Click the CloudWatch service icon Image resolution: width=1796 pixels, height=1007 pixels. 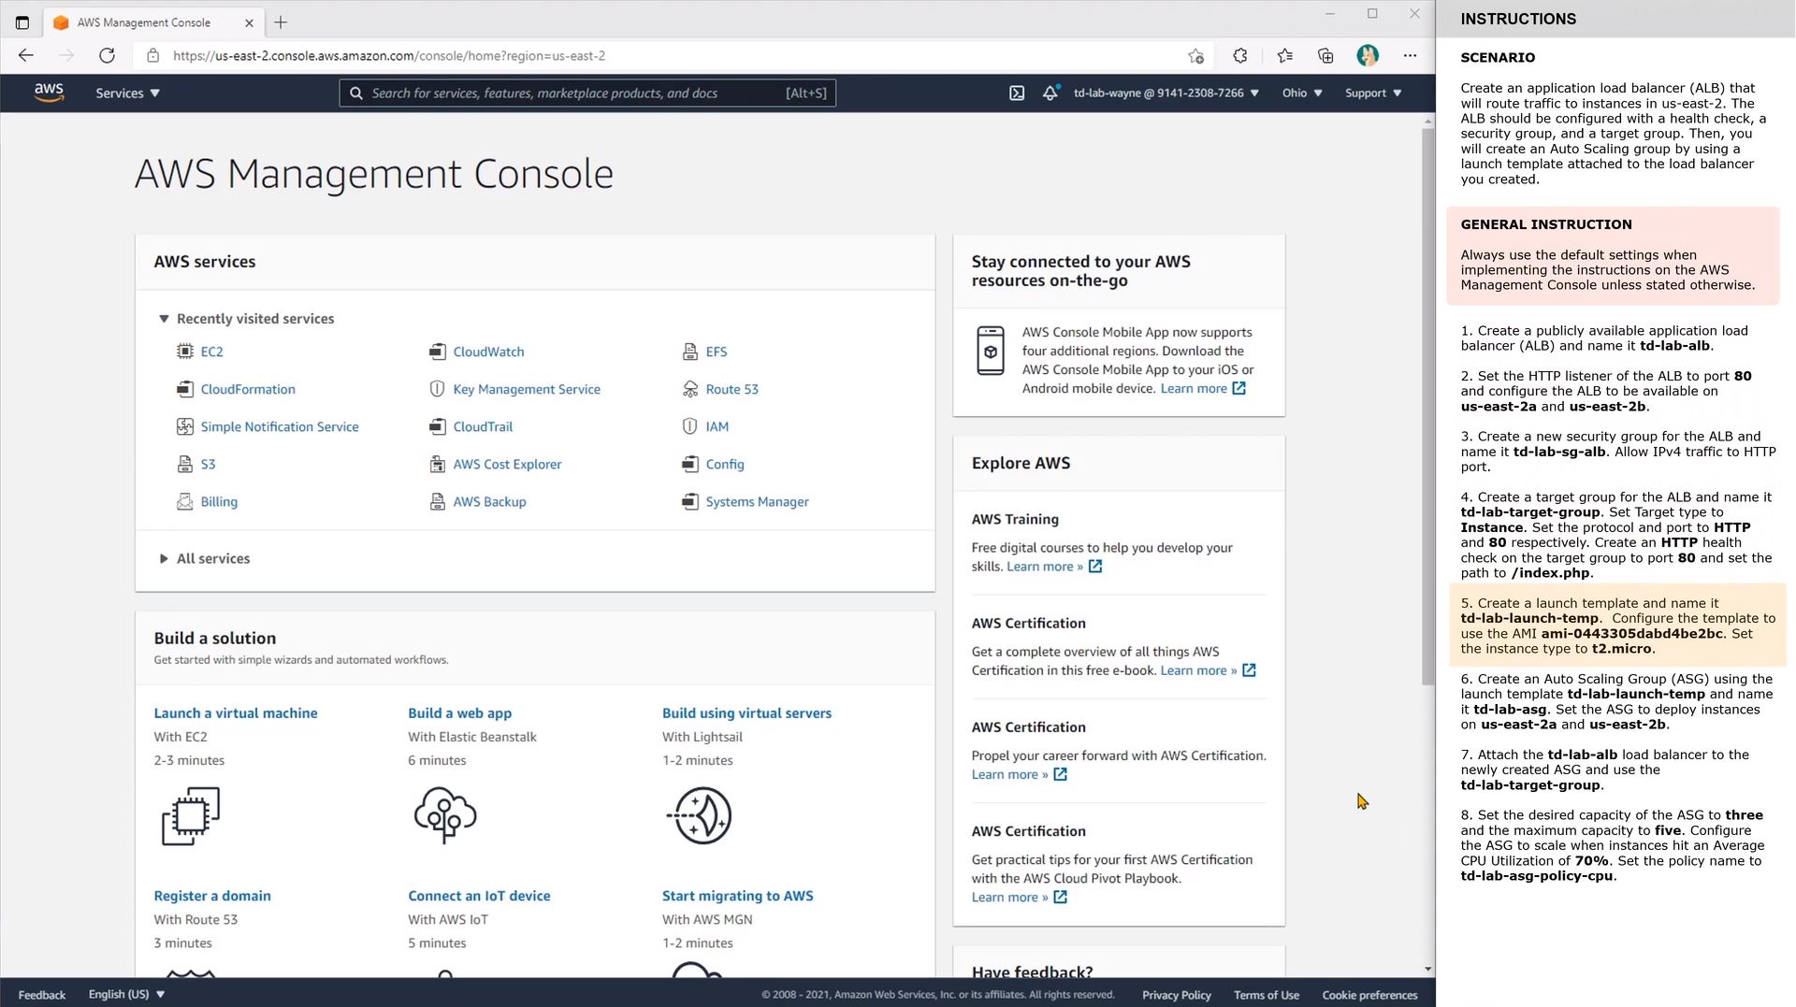(437, 352)
